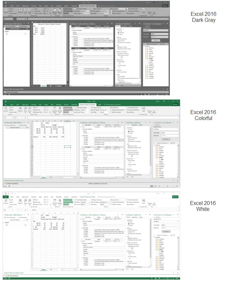
Task: Click Sign On button in White window
Action: pyautogui.click(x=166, y=231)
